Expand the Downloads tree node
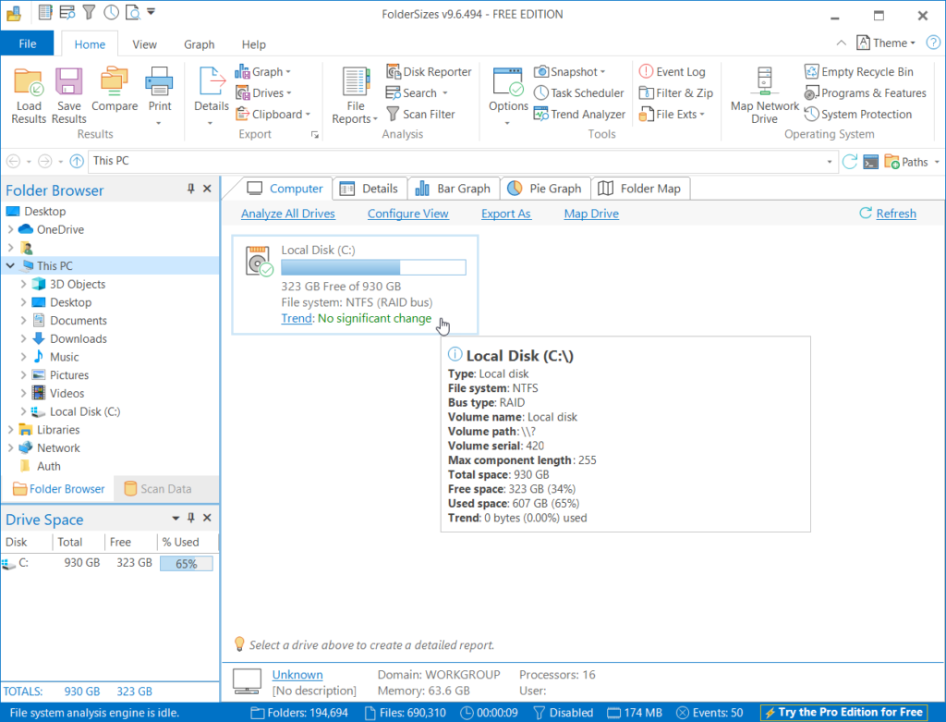 [x=23, y=338]
